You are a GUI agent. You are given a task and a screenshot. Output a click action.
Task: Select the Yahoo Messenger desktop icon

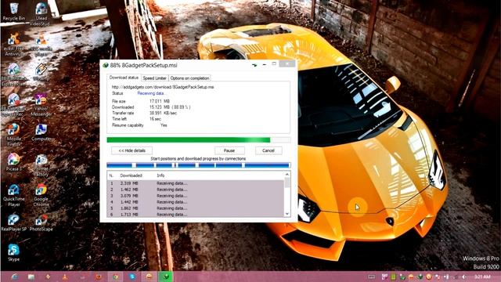click(x=41, y=105)
